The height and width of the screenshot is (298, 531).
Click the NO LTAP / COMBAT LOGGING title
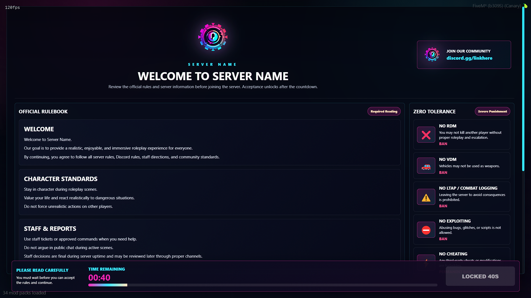[x=468, y=188]
